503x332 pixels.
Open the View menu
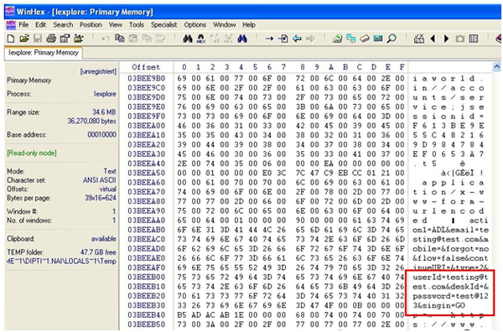(x=116, y=24)
